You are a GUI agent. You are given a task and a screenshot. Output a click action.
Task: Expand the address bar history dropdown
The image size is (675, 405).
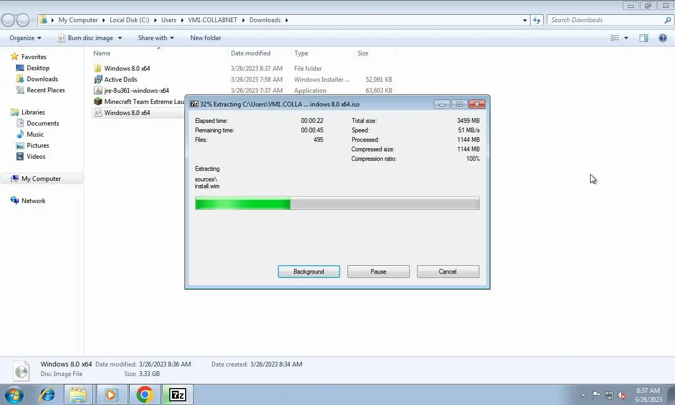click(525, 20)
